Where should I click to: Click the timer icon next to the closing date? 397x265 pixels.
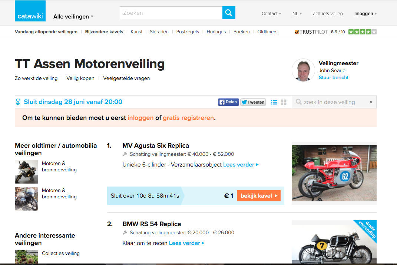coord(17,101)
